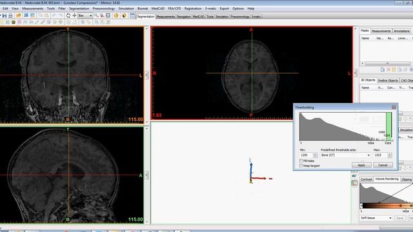Open the Box selection mode dropdown
The width and height of the screenshot is (413, 232).
pos(85,15)
